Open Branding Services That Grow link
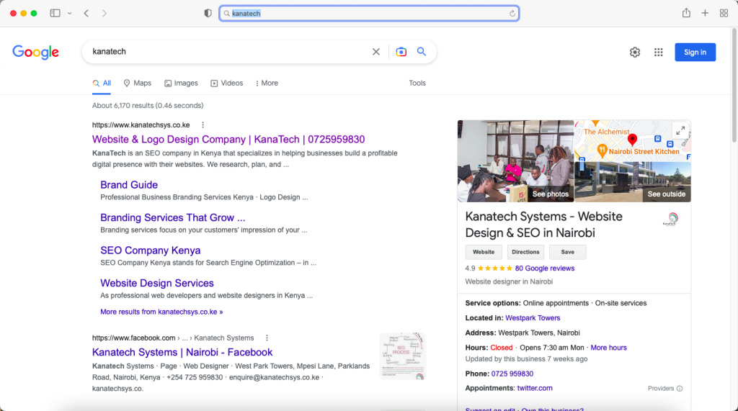 coord(173,217)
